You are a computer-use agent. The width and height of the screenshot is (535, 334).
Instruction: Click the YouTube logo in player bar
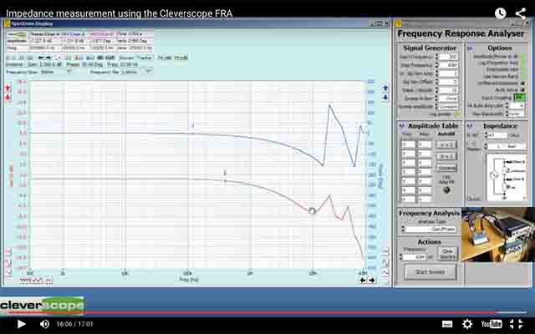[492, 324]
